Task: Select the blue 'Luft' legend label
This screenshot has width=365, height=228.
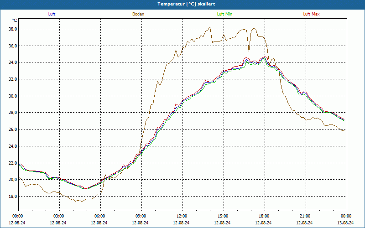Action: [52, 14]
